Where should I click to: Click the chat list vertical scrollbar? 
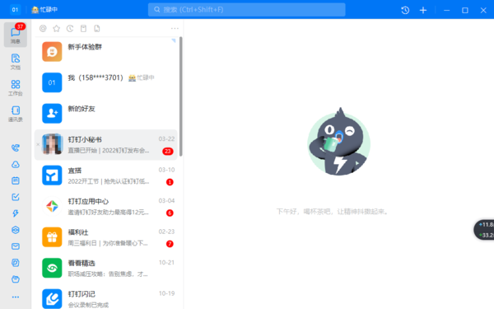(181, 96)
